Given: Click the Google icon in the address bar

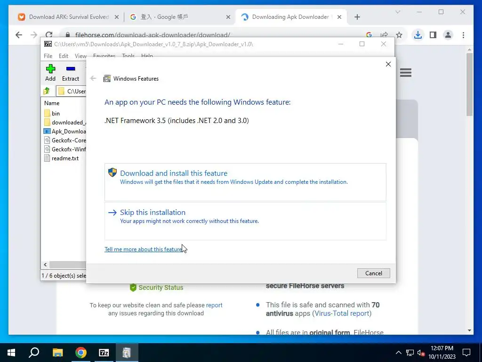Looking at the screenshot, I should point(369,35).
